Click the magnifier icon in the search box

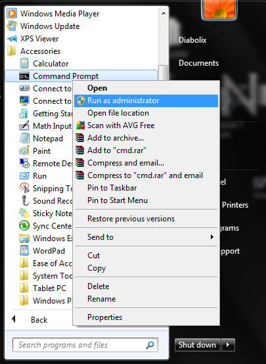150,345
